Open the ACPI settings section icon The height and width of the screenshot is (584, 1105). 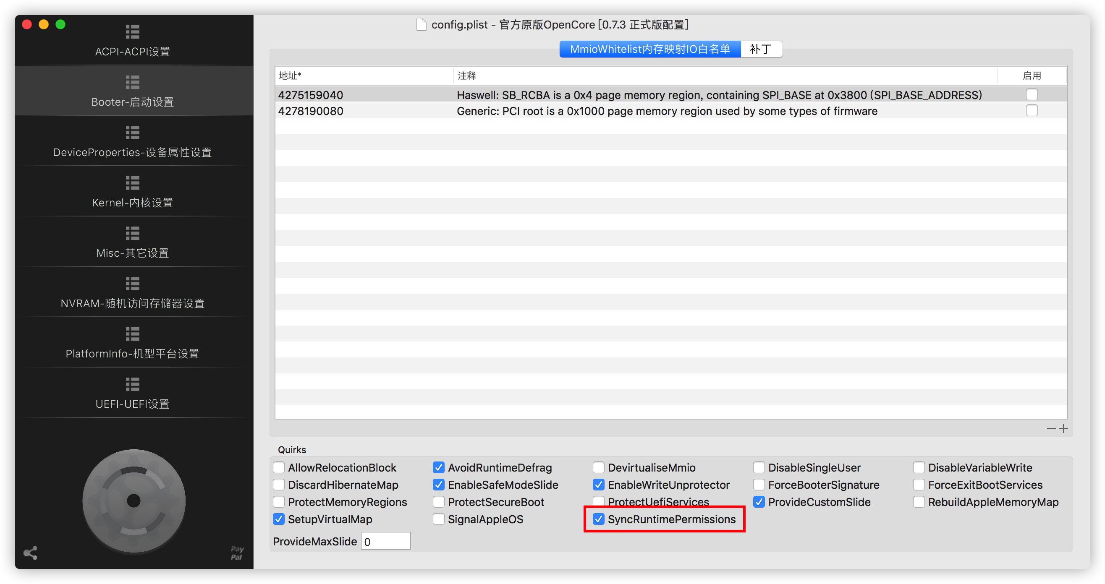(x=133, y=32)
